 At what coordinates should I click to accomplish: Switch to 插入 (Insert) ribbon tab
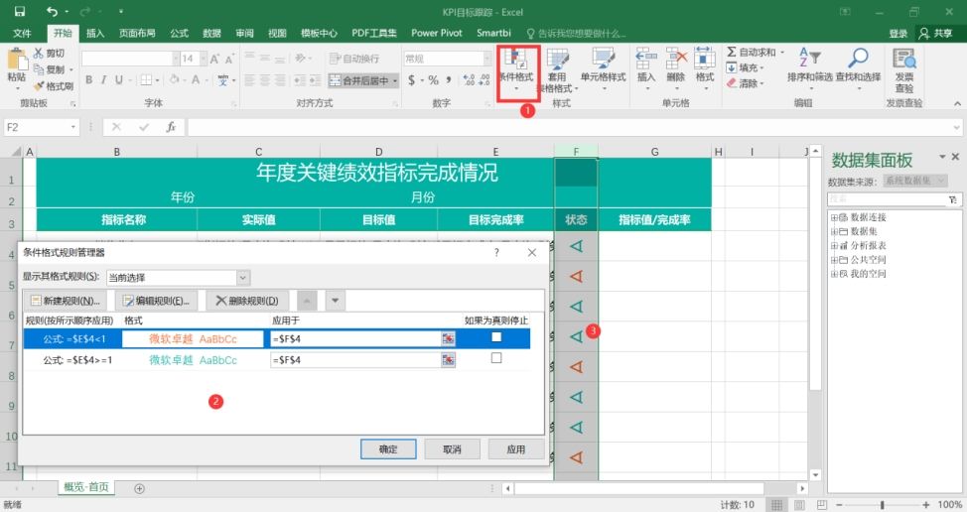click(95, 34)
